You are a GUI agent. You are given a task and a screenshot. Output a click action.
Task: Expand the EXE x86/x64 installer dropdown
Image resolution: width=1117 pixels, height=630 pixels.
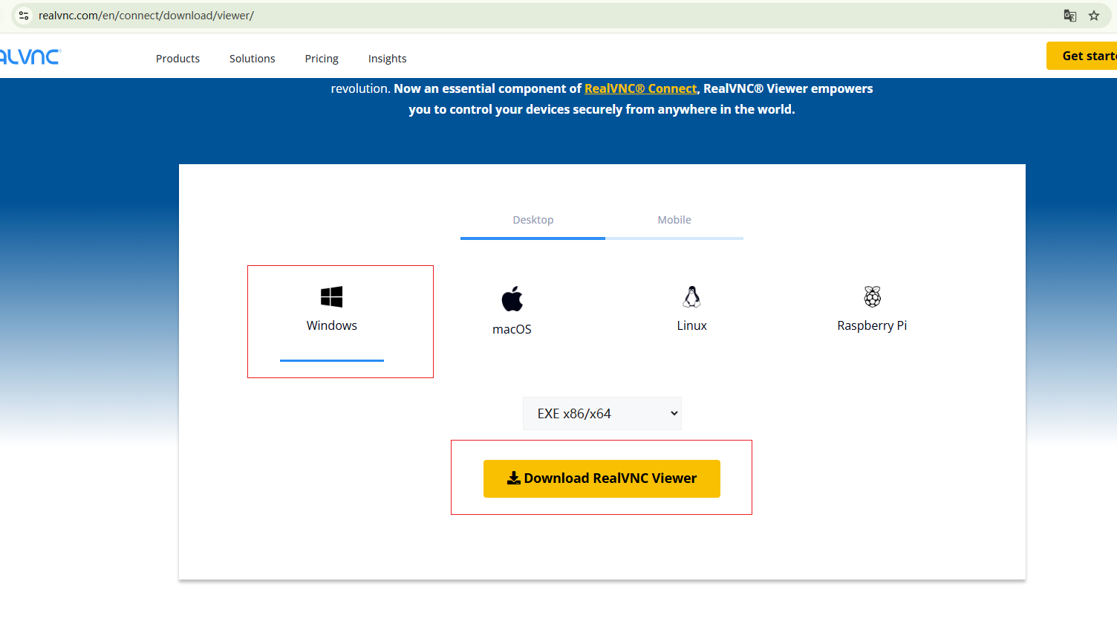(602, 414)
